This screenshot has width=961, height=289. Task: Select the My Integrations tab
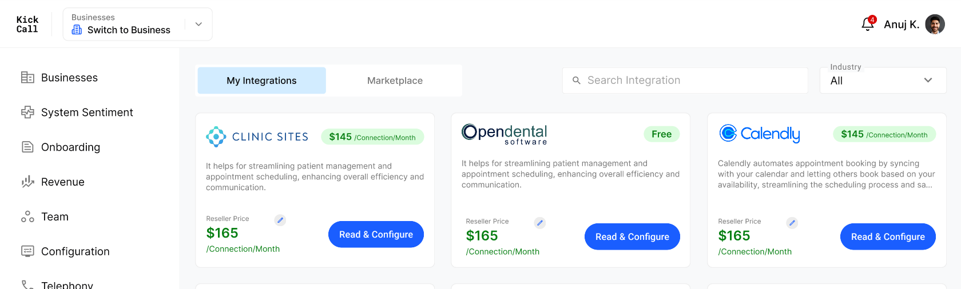click(x=261, y=81)
